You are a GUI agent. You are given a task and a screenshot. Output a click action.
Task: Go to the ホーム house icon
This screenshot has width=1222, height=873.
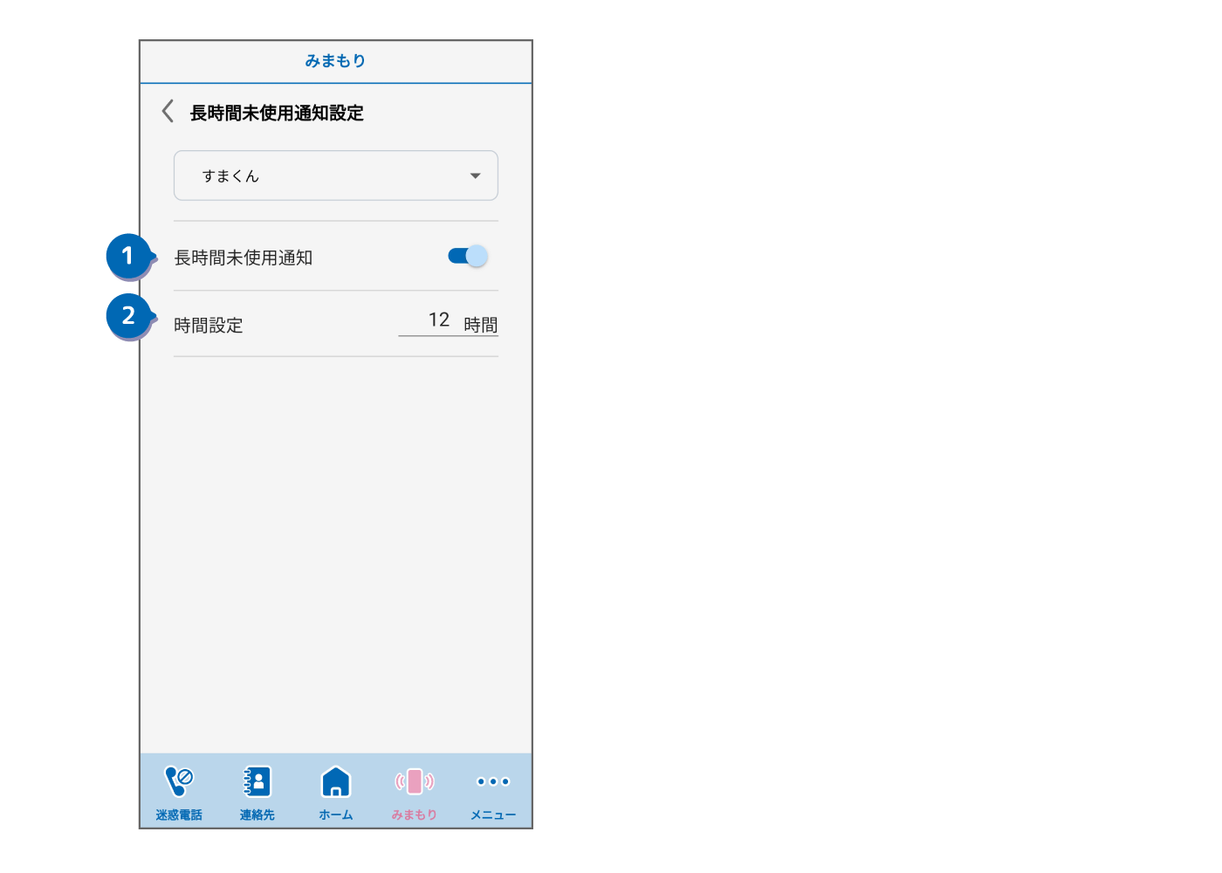pyautogui.click(x=336, y=781)
